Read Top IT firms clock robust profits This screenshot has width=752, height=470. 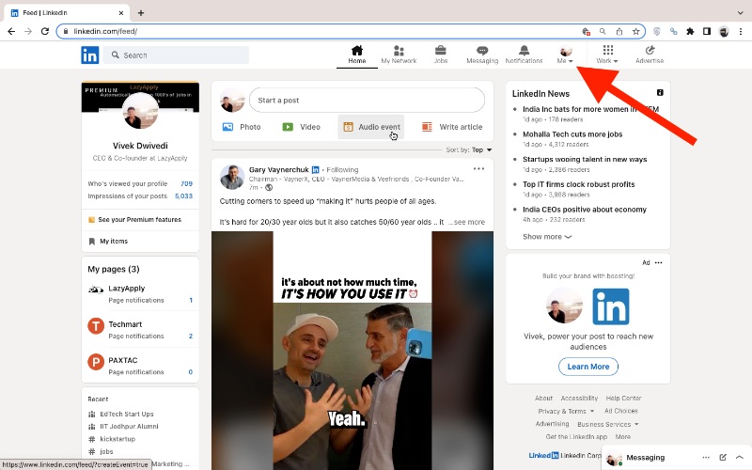tap(578, 184)
